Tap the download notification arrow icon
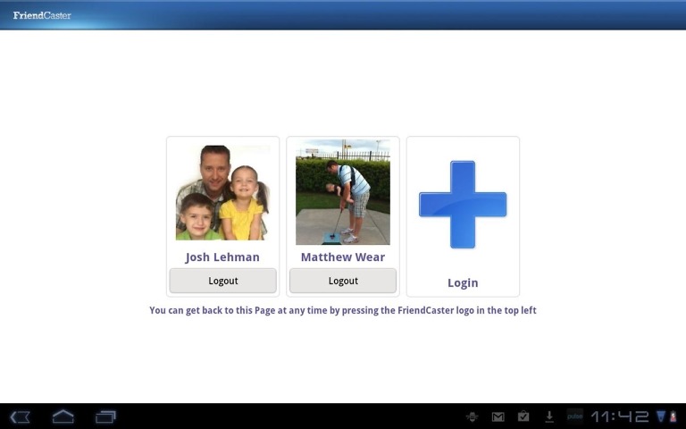 click(x=549, y=416)
